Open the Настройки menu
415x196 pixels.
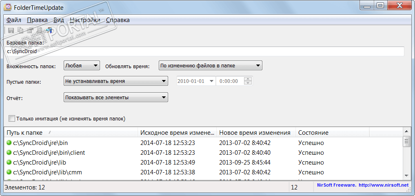tap(85, 20)
